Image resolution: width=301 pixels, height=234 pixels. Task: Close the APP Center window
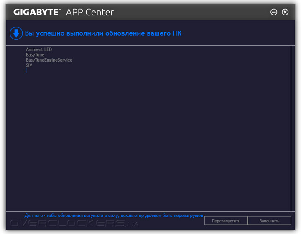(285, 12)
